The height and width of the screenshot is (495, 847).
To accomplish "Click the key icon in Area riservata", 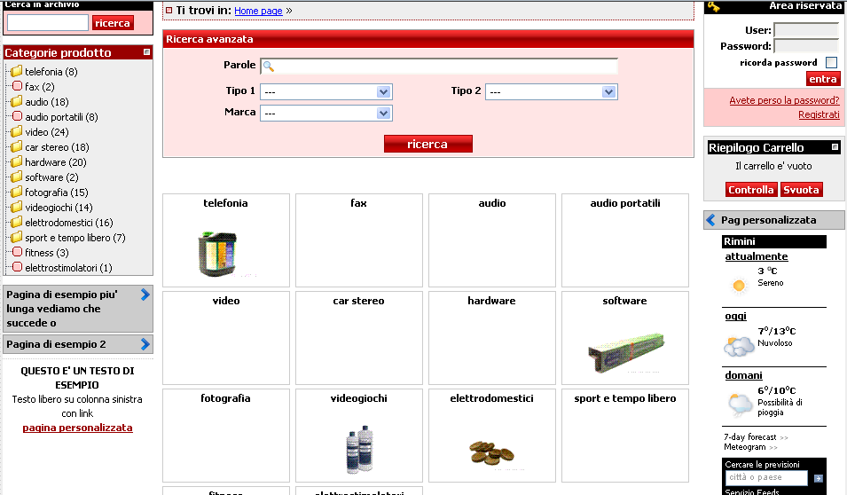I will click(714, 6).
